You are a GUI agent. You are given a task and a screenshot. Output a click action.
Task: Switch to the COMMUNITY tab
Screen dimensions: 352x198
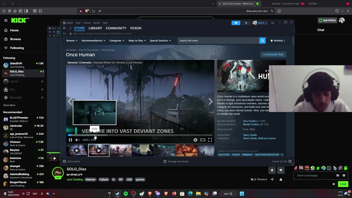click(116, 28)
